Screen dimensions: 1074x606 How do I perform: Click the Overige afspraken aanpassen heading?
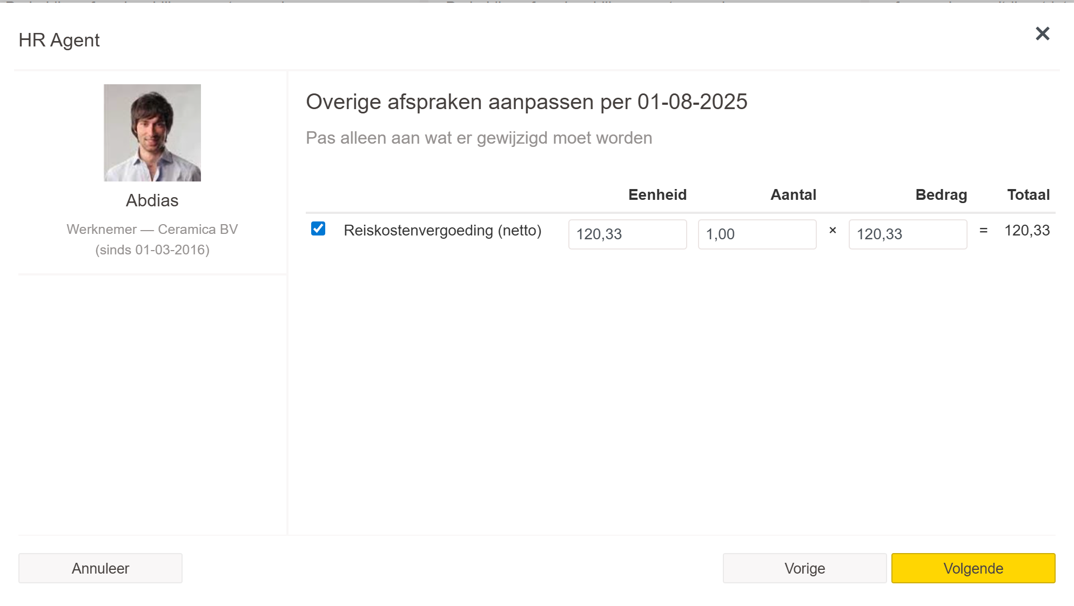click(x=526, y=102)
